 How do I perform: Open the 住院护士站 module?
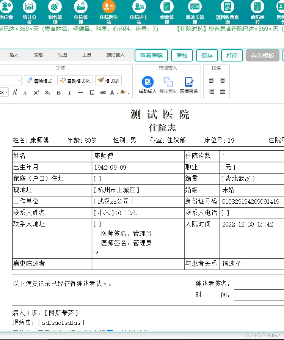(x=139, y=7)
